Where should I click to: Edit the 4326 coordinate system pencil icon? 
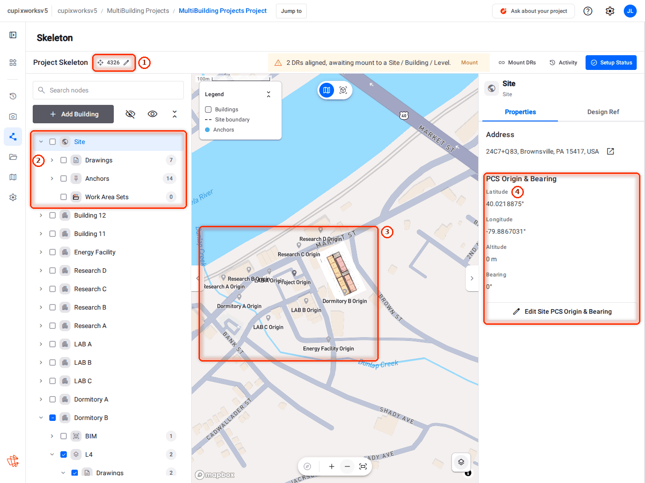pyautogui.click(x=126, y=63)
